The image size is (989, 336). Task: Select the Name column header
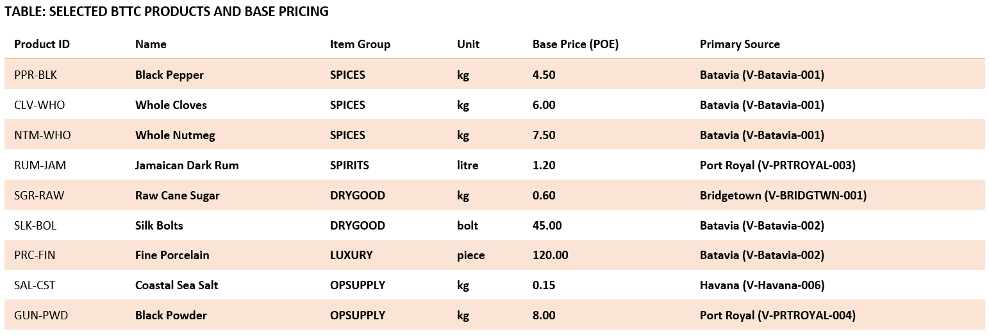[x=151, y=44]
